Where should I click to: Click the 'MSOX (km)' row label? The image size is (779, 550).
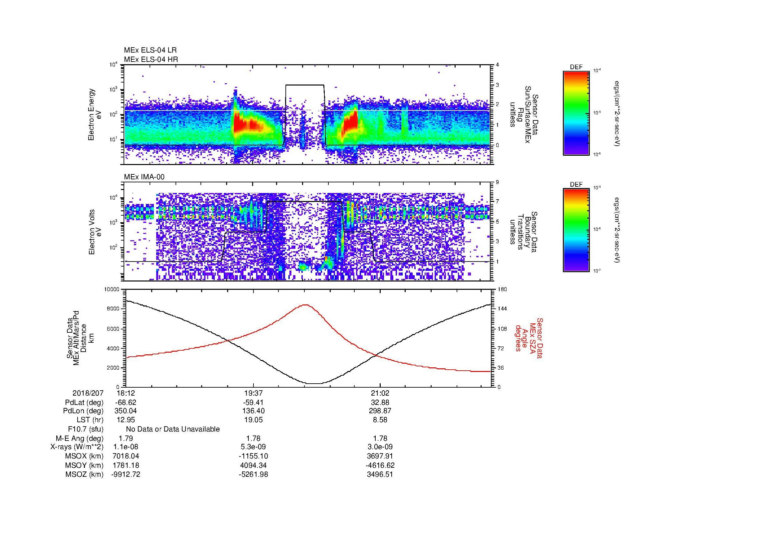click(84, 456)
